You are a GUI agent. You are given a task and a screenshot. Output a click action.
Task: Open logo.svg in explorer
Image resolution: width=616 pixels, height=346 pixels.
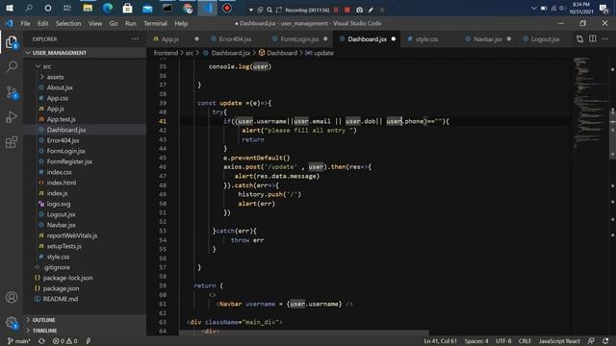tap(59, 204)
